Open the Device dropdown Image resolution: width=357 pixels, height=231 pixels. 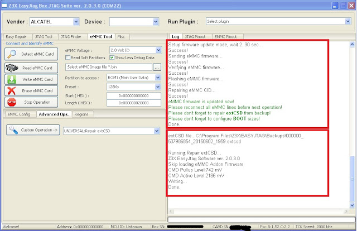(156, 22)
